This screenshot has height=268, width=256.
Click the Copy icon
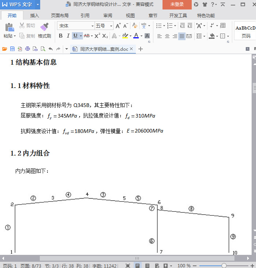pos(22,36)
